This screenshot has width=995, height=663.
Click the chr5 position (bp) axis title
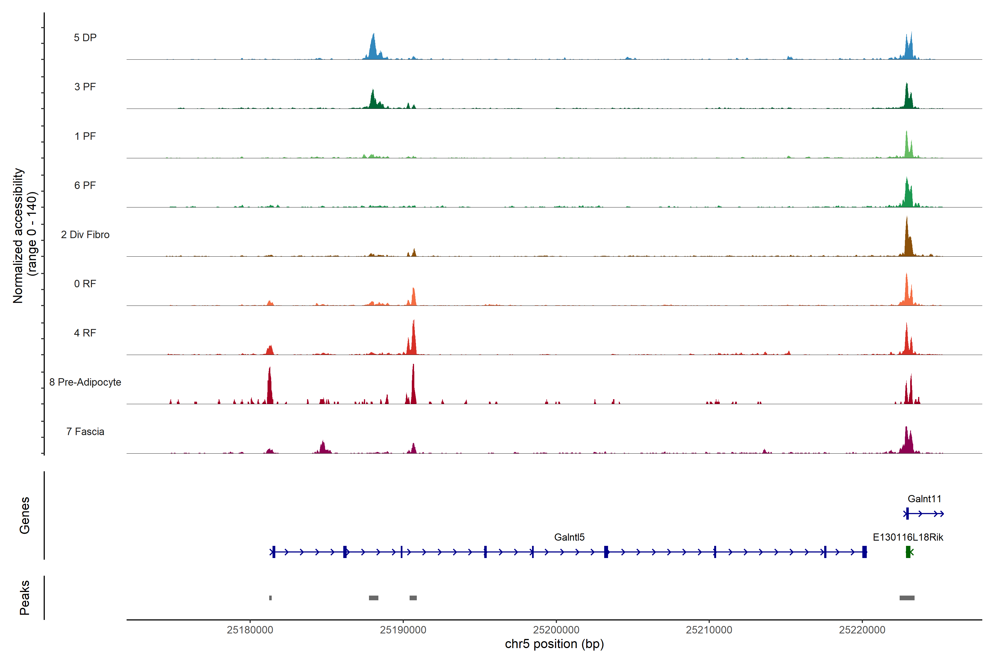[x=554, y=644]
